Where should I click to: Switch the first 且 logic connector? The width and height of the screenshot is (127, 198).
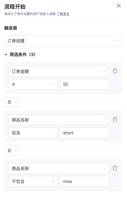point(12,102)
